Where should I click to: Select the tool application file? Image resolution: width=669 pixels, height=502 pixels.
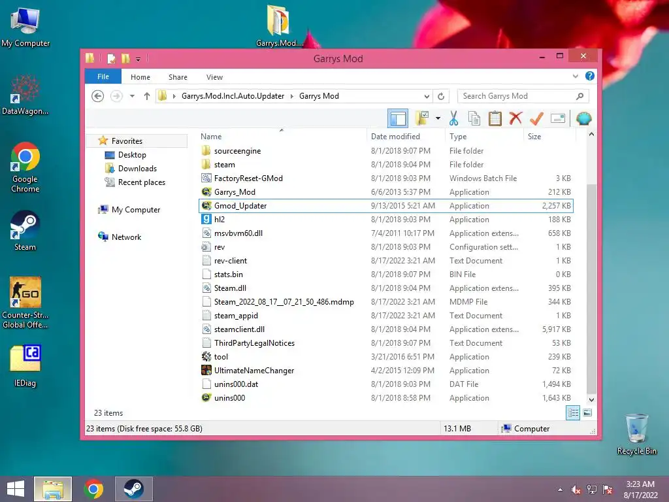(386, 356)
